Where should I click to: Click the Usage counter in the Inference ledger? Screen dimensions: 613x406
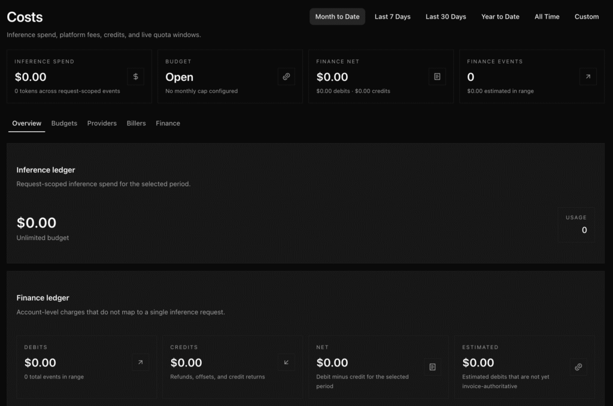(576, 225)
